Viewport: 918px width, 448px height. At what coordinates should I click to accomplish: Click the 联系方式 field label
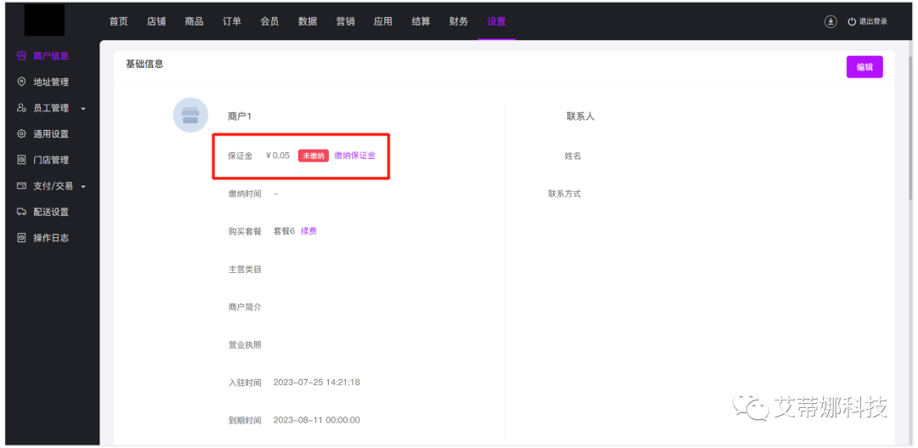click(x=564, y=194)
